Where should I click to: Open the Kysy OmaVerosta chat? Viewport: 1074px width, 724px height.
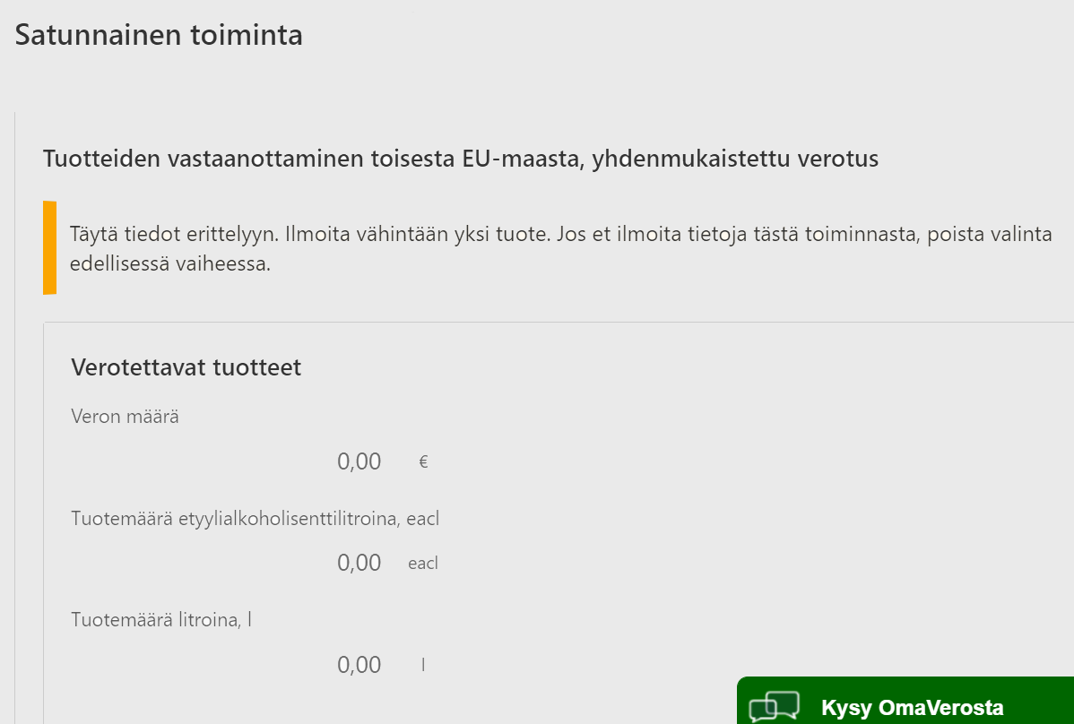coord(912,708)
